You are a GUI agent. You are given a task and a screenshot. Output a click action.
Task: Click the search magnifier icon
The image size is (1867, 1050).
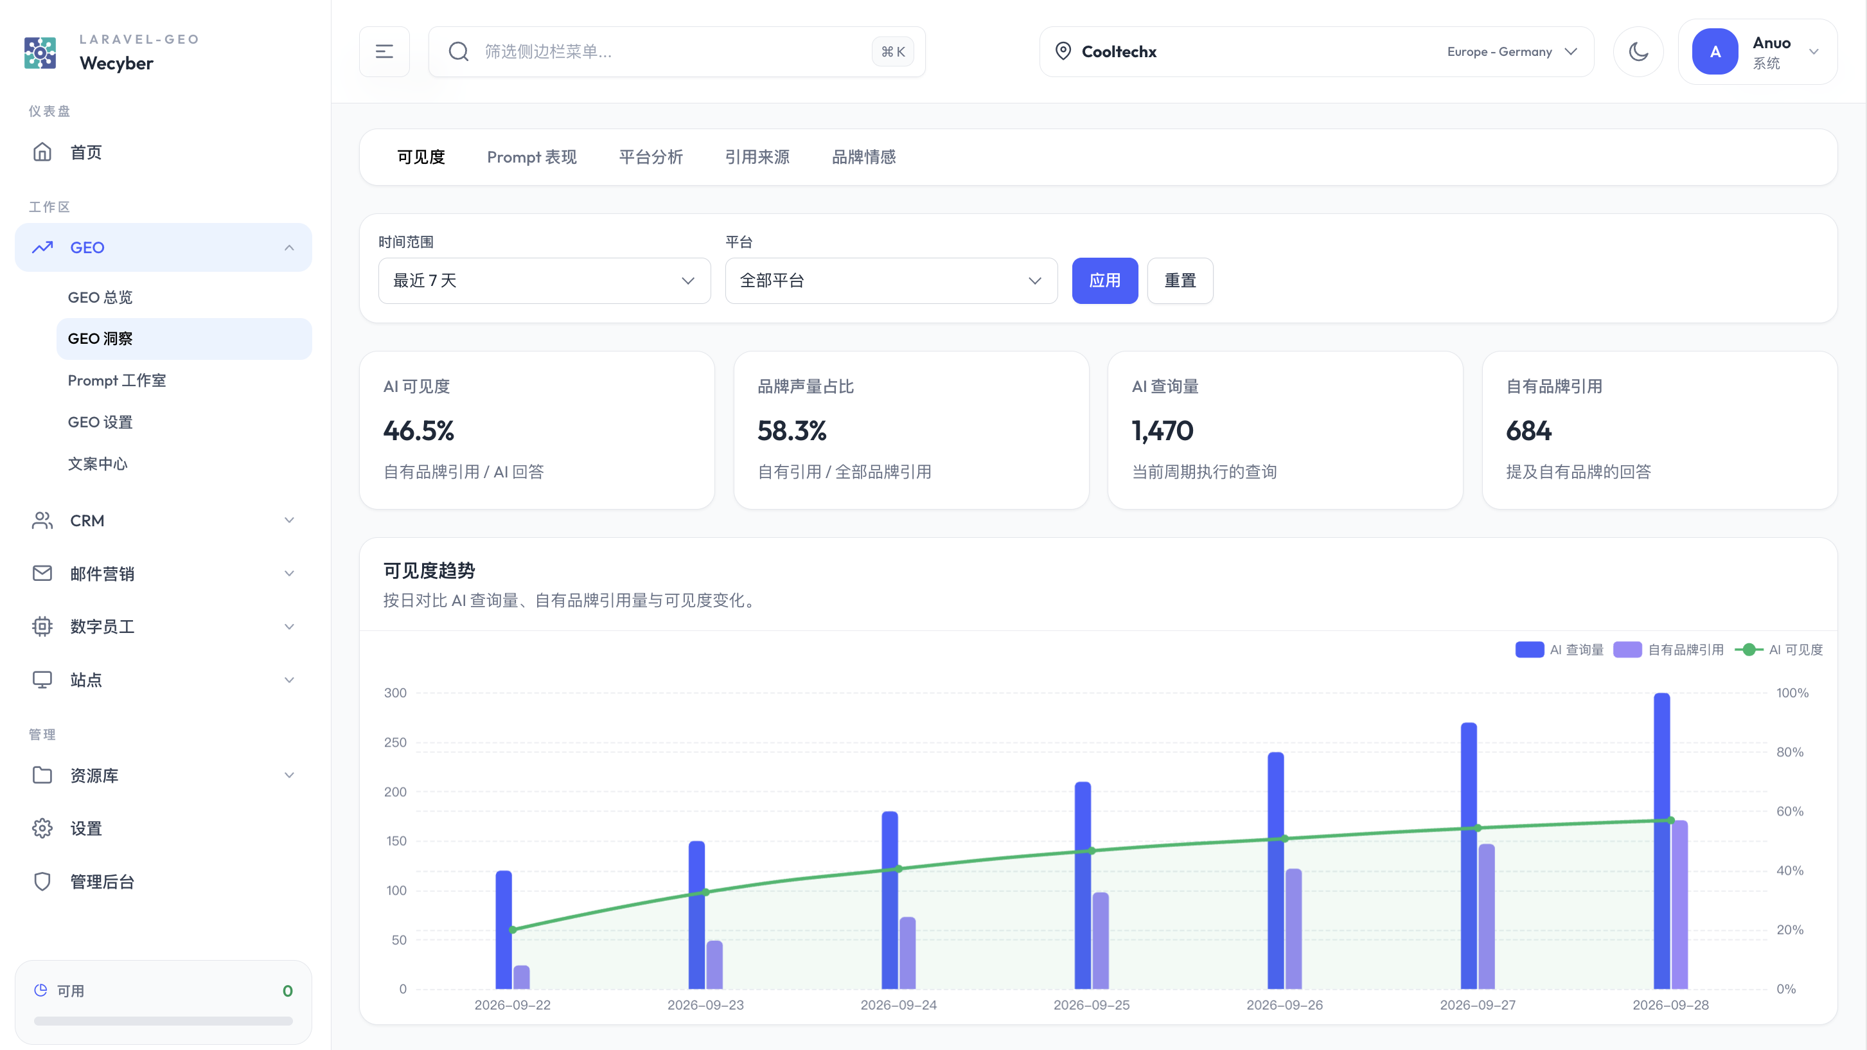[x=458, y=51]
